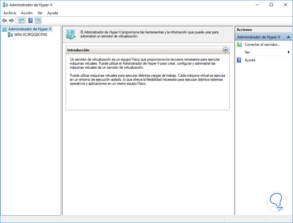Open the Archivo menu

10,13
